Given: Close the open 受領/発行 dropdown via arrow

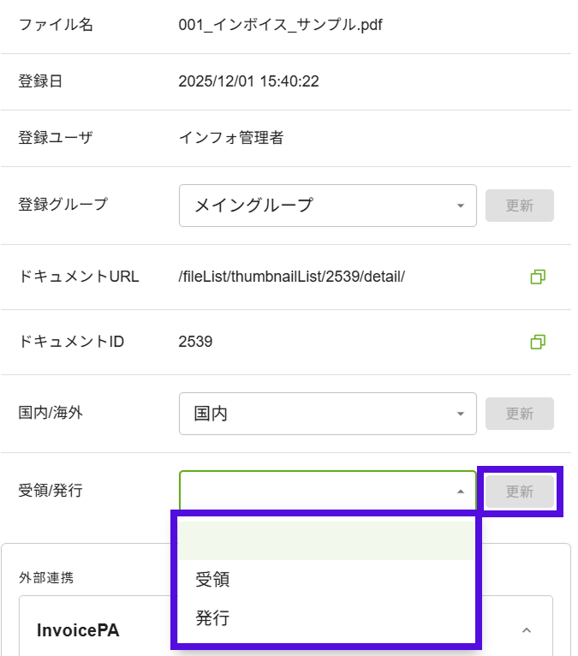Looking at the screenshot, I should click(x=460, y=492).
